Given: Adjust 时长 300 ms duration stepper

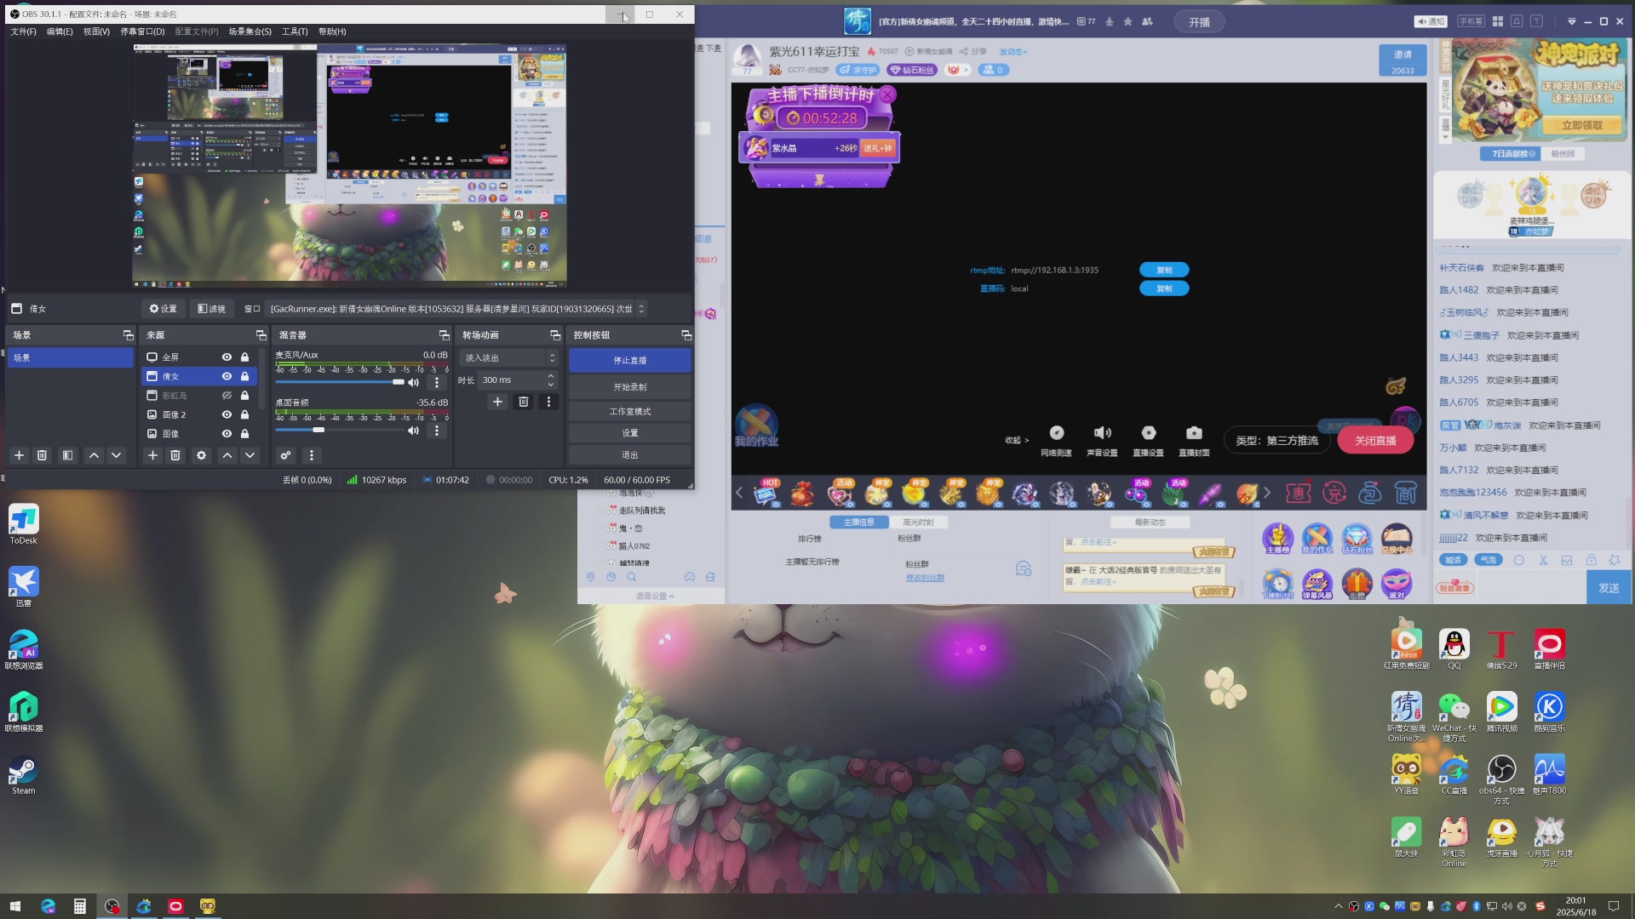Looking at the screenshot, I should coord(551,380).
